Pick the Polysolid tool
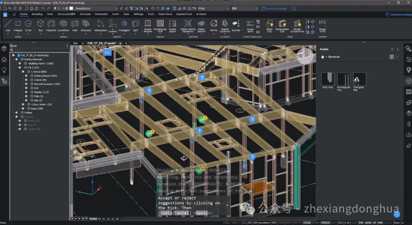Image resolution: width=412 pixels, height=225 pixels. [x=51, y=26]
